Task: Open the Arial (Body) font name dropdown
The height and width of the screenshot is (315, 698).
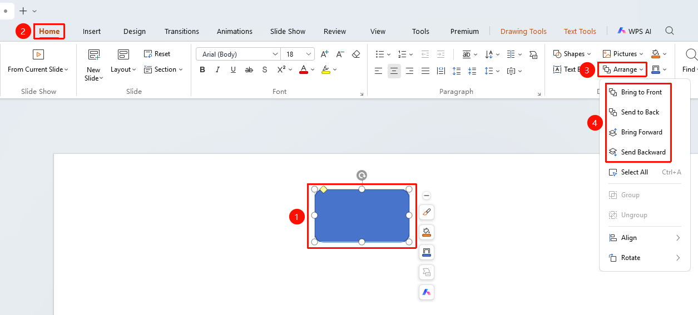Action: point(275,54)
